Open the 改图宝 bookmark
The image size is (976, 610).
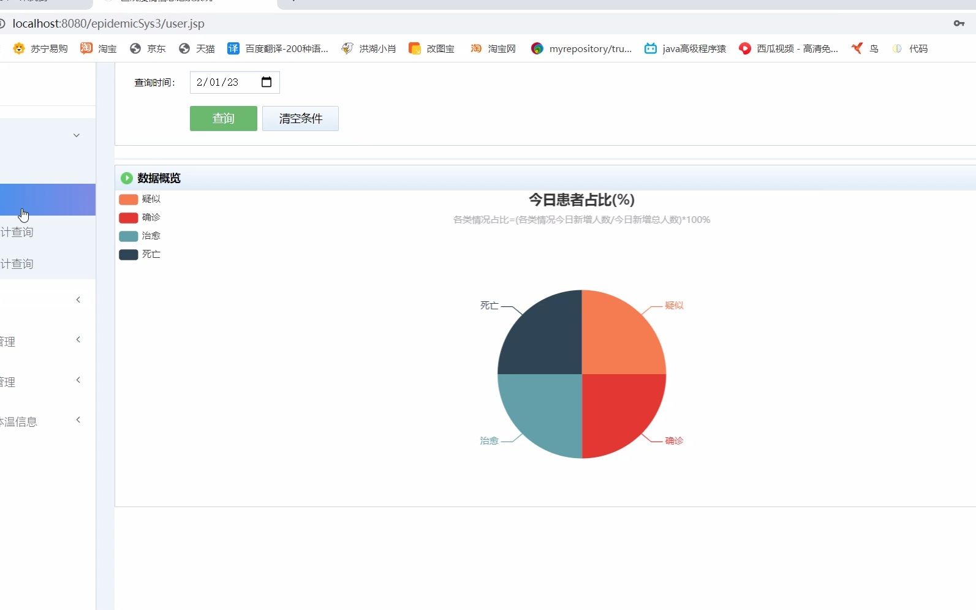tap(432, 48)
